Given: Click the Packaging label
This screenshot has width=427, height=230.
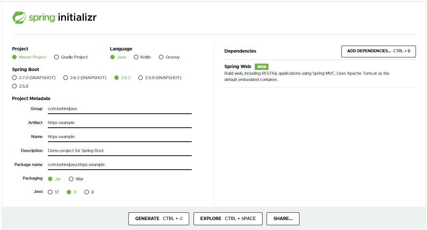Looking at the screenshot, I should tap(33, 178).
